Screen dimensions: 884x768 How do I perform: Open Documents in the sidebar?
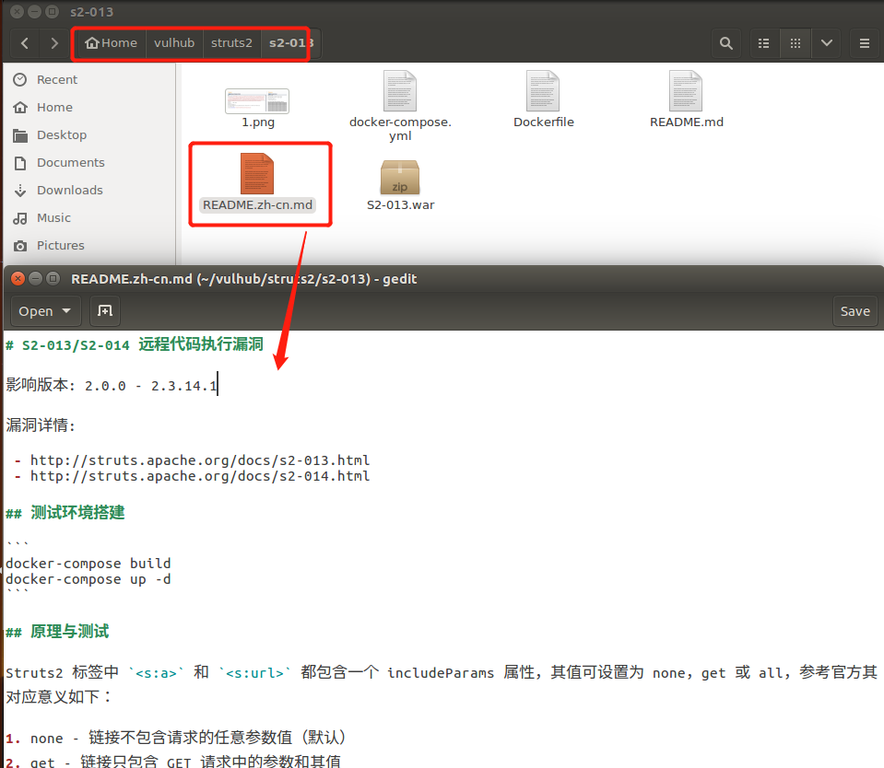point(70,163)
